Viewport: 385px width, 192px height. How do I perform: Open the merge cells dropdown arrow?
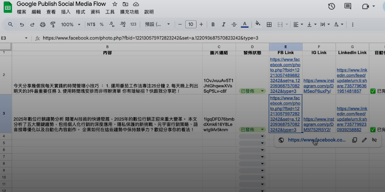coord(287,24)
